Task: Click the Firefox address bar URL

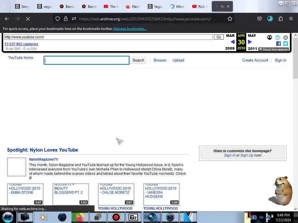Action: pos(145,19)
